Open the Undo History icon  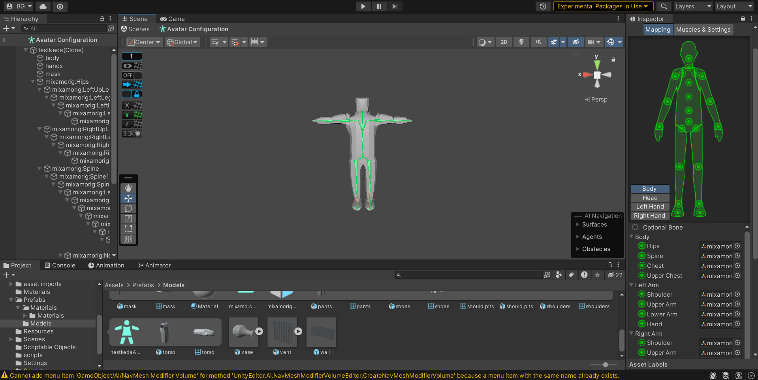pos(543,6)
